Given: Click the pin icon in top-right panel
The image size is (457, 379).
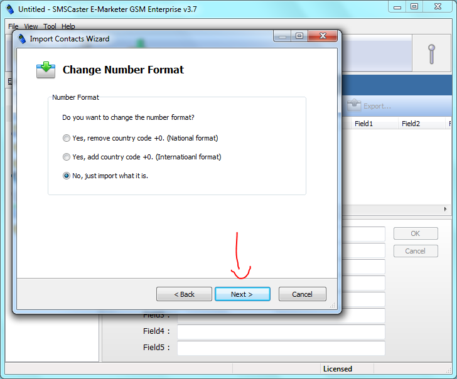Looking at the screenshot, I should tap(432, 54).
